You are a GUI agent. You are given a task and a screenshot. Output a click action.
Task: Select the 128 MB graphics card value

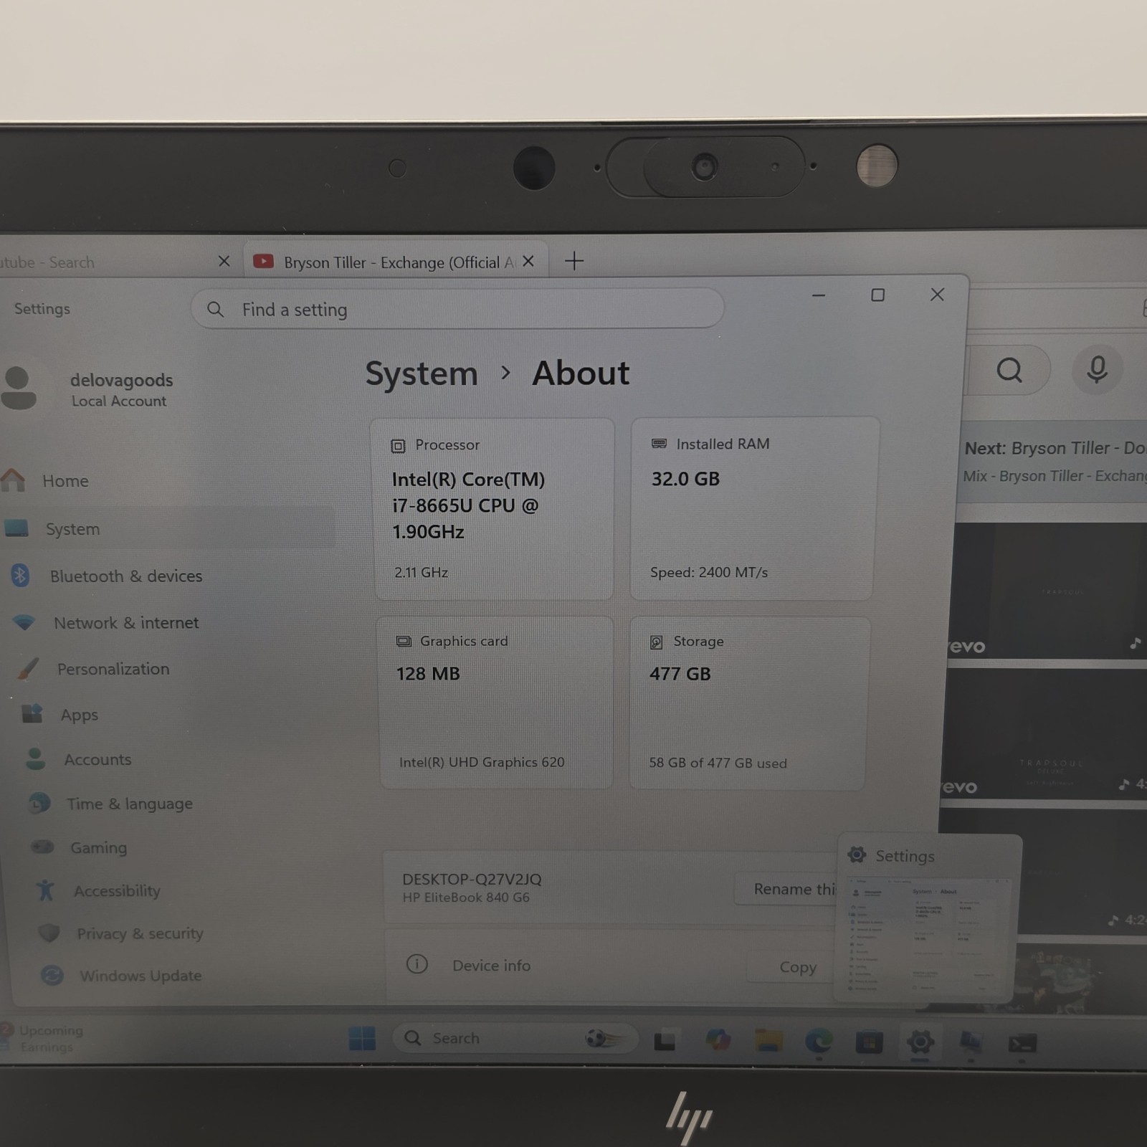(x=428, y=674)
